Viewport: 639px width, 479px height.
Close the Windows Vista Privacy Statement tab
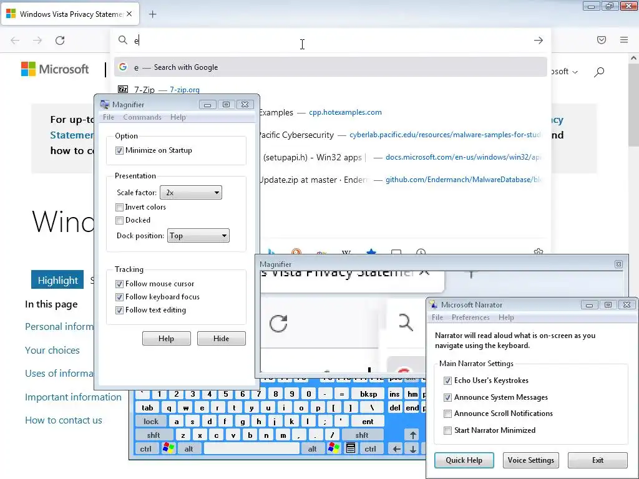pyautogui.click(x=129, y=14)
